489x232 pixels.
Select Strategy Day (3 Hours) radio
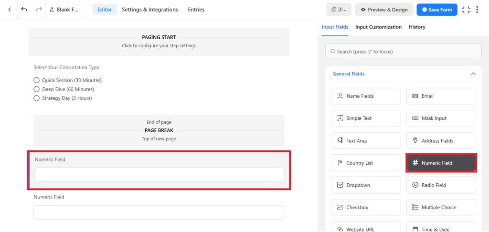coord(36,98)
